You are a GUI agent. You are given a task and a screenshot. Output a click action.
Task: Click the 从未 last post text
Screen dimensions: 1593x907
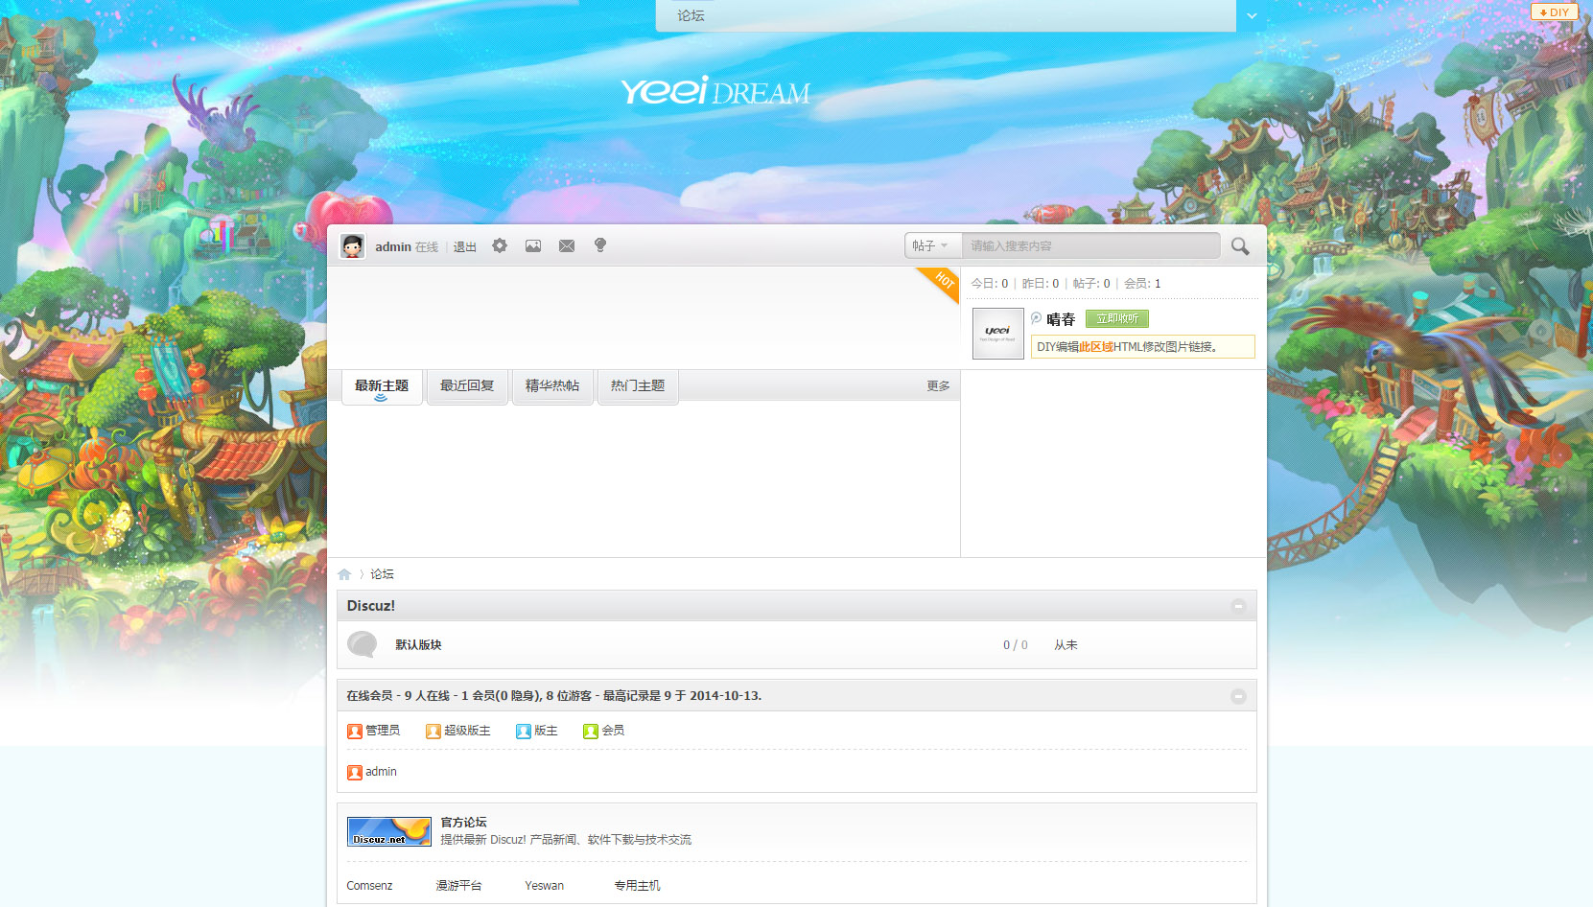[1066, 645]
